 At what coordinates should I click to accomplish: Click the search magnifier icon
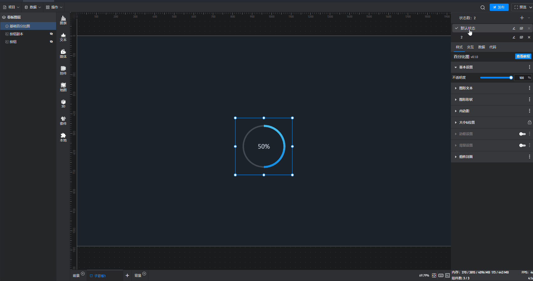click(482, 8)
